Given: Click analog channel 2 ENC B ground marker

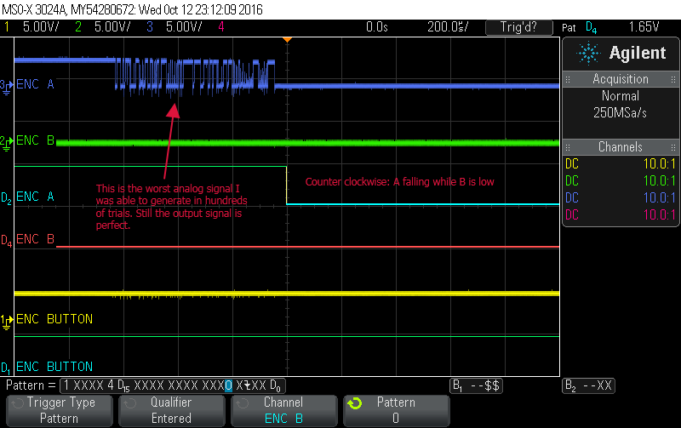Looking at the screenshot, I should 7,140.
